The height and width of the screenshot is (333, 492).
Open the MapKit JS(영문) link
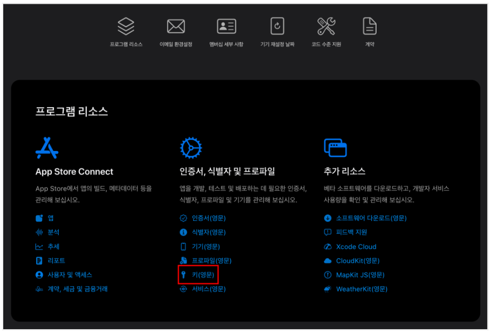(360, 275)
